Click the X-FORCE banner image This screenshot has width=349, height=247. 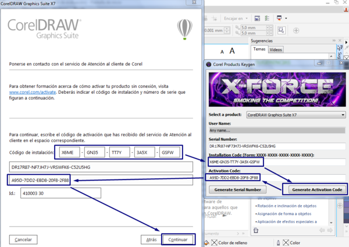click(277, 89)
